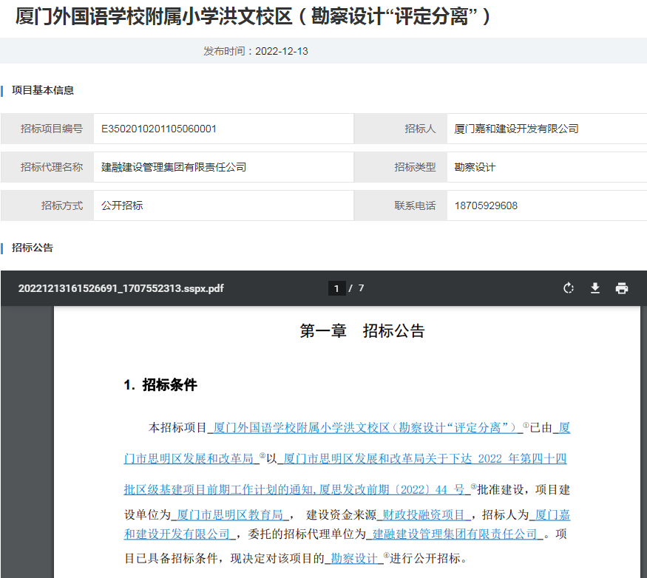647x578 pixels.
Task: Click the publish date 2022-12-13
Action: [282, 51]
